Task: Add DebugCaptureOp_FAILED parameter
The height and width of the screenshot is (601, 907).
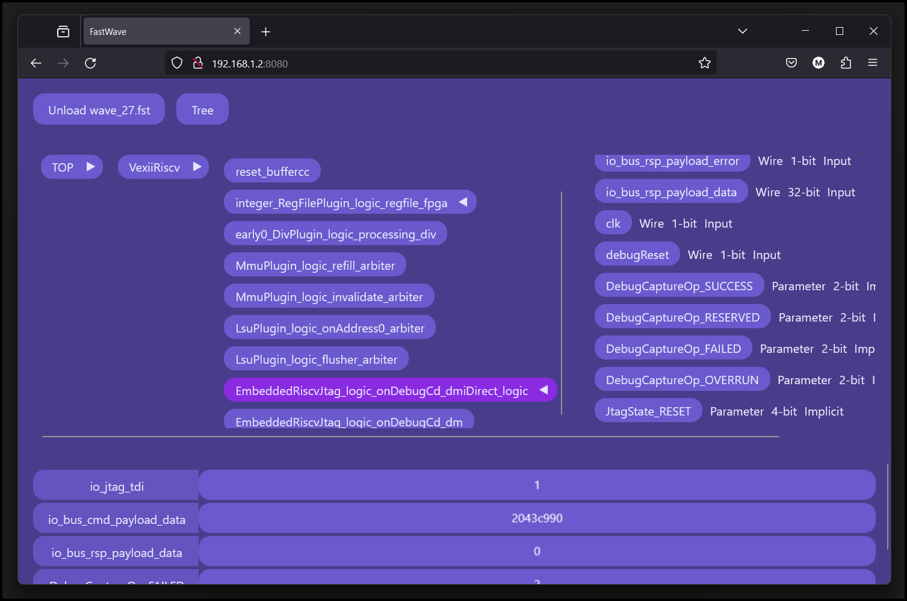Action: point(673,348)
